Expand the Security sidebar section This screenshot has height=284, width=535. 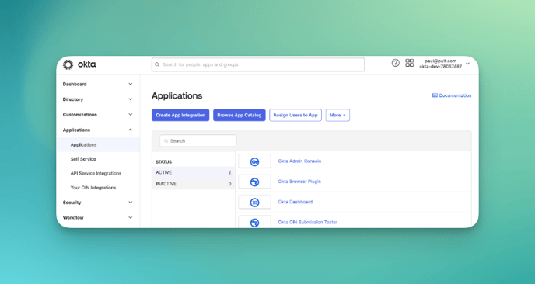coord(98,203)
